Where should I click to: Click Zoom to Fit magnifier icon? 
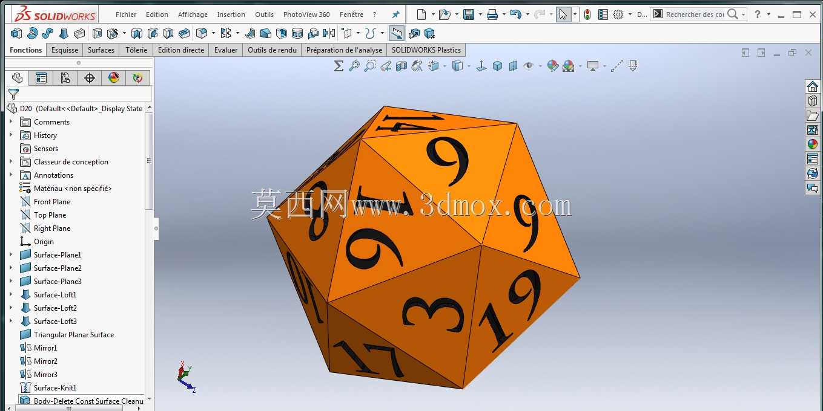(x=354, y=66)
